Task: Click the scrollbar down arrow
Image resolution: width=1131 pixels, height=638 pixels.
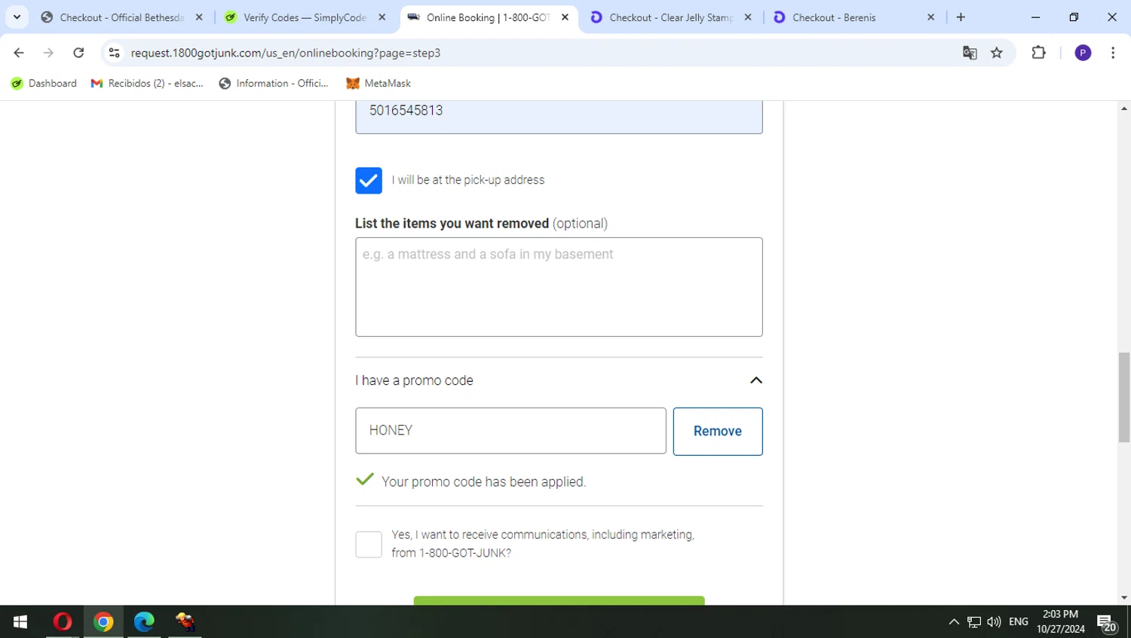Action: [1124, 598]
